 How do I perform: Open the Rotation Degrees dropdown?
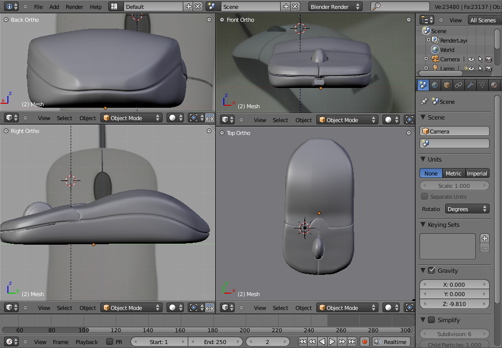(x=467, y=209)
